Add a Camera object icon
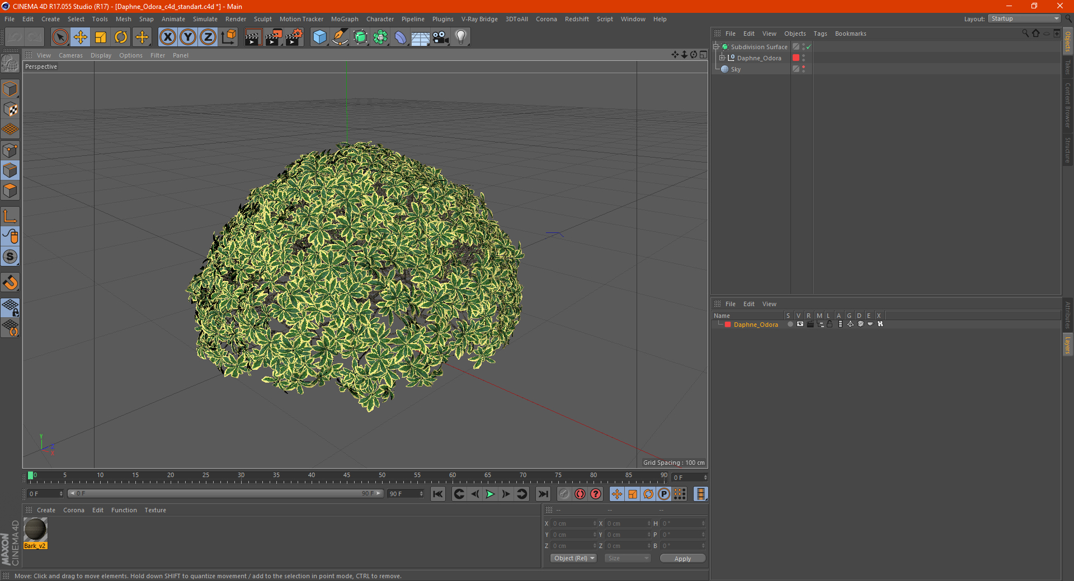 tap(441, 37)
